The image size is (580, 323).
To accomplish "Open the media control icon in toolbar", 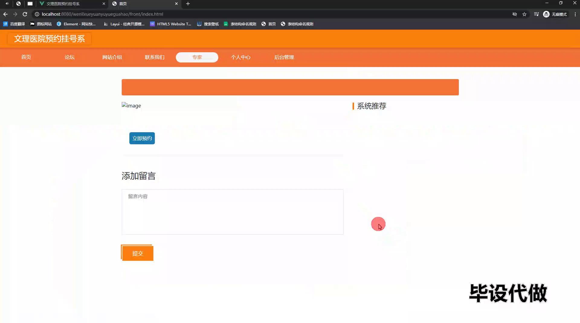I will [x=536, y=14].
